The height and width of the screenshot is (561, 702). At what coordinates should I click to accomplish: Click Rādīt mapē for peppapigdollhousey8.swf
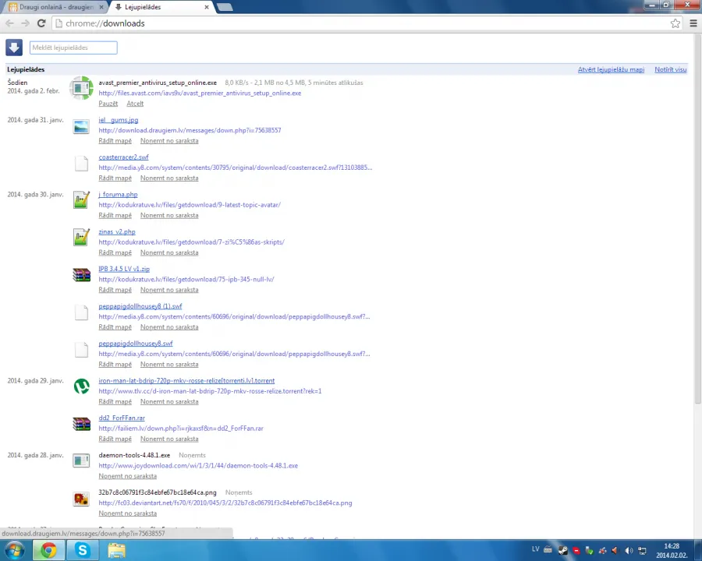[115, 364]
